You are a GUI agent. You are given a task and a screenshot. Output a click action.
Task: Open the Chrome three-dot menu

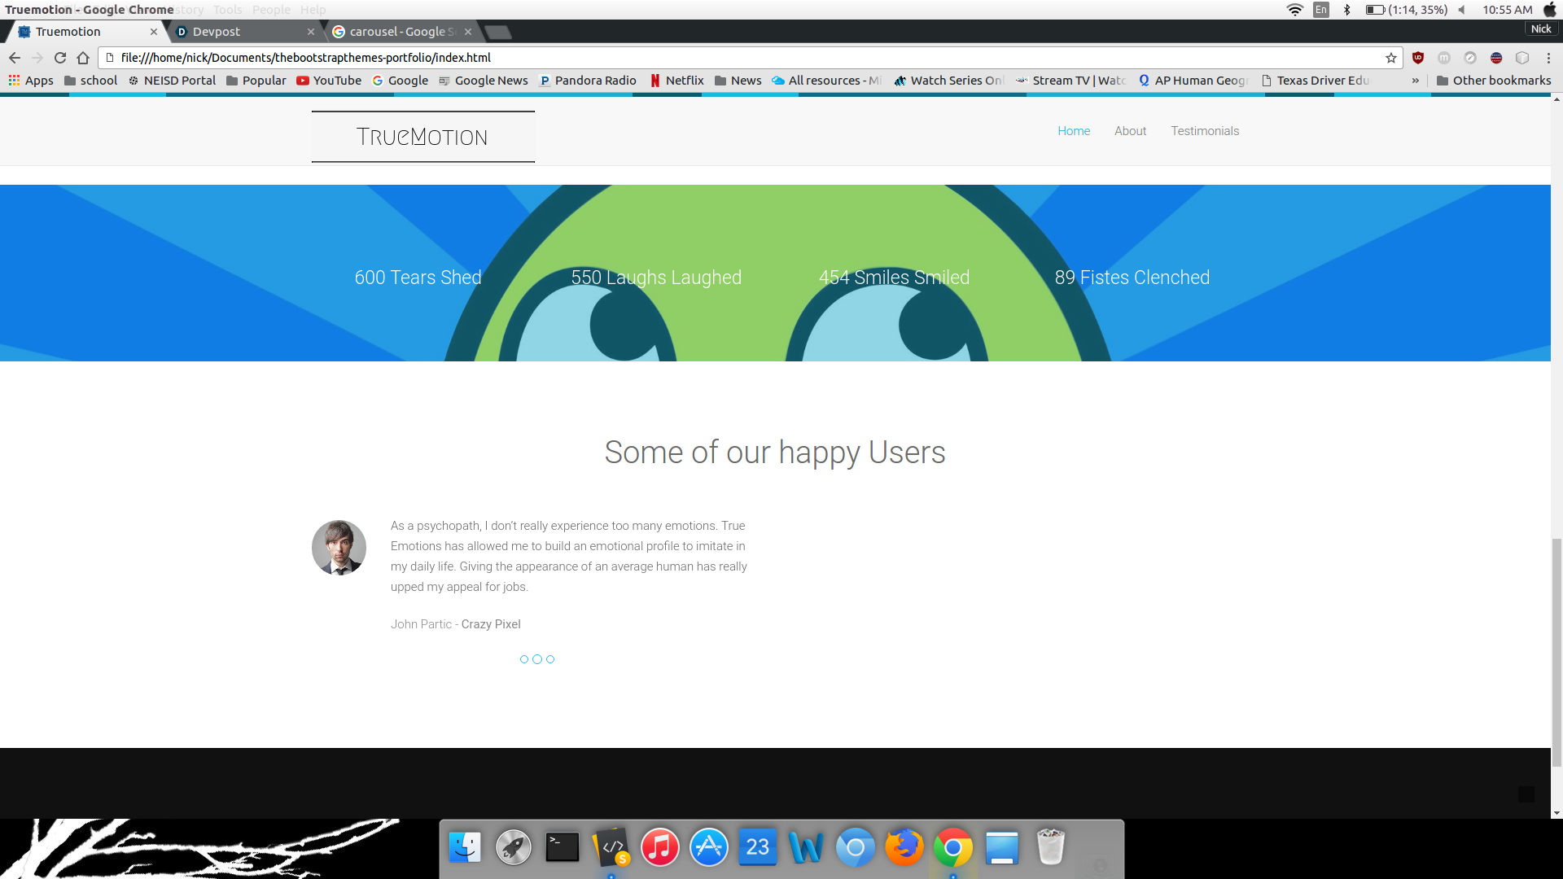pos(1548,58)
